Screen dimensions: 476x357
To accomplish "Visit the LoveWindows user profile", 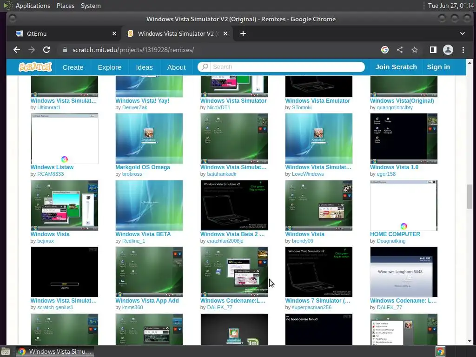I will click(308, 174).
